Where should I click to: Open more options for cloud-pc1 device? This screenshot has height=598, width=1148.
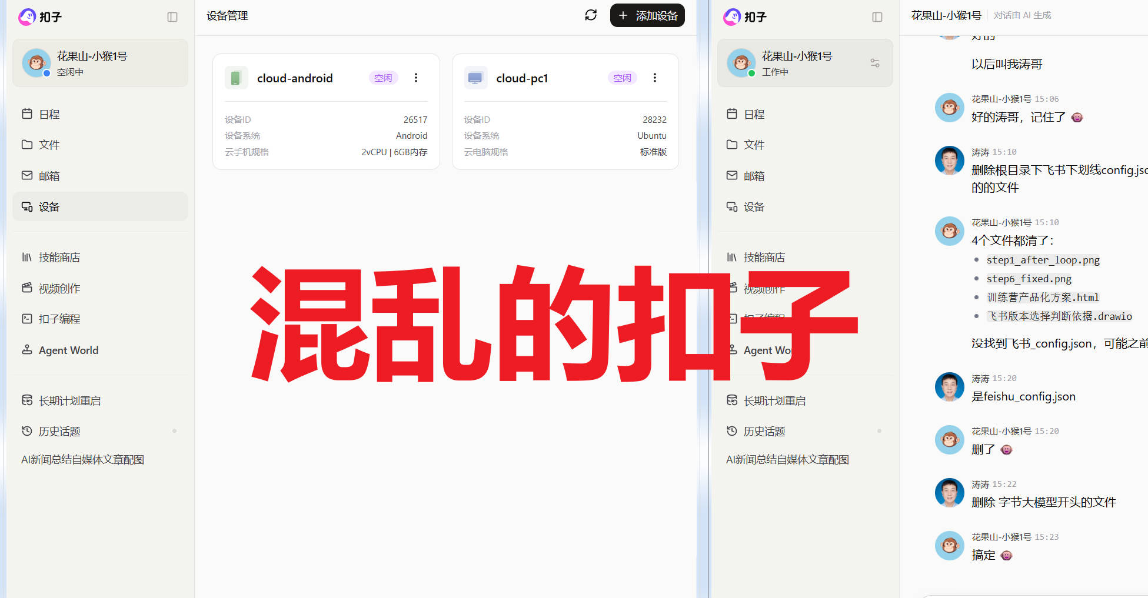(655, 78)
